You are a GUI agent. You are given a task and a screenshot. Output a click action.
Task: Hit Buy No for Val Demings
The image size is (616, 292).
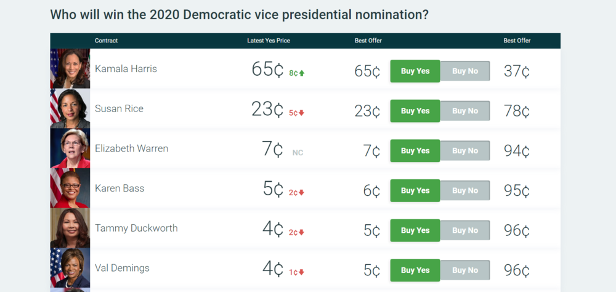click(x=465, y=270)
